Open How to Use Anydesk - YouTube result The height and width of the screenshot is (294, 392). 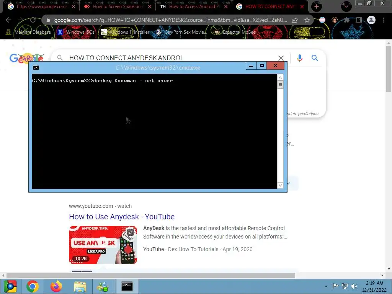pos(122,217)
